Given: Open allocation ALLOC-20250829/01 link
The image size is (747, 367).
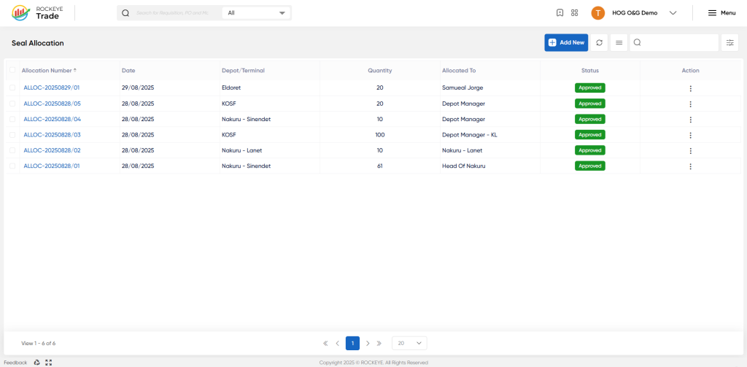Looking at the screenshot, I should [x=52, y=88].
